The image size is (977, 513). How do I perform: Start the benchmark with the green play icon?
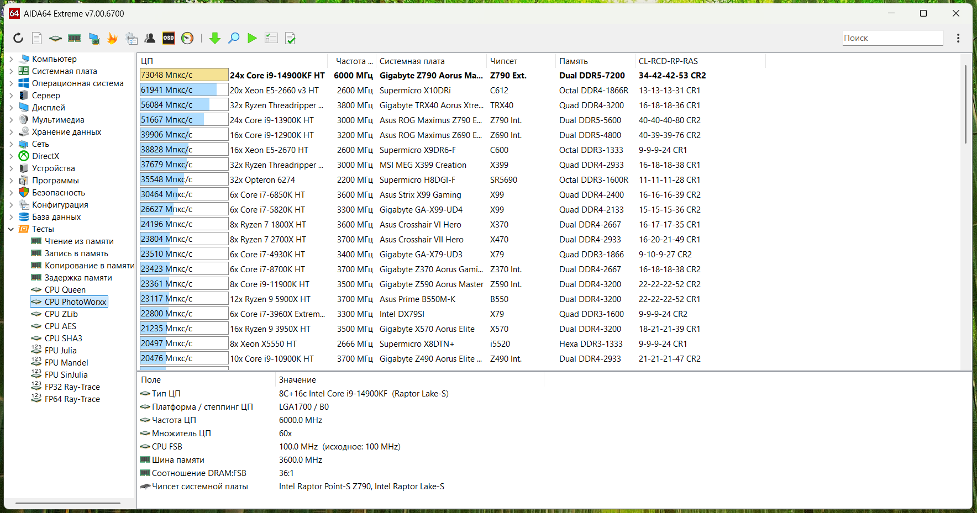pos(252,38)
